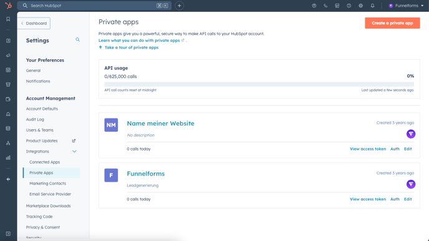429x241 pixels.
Task: Open Auth for Name meiner Website
Action: coord(395,149)
